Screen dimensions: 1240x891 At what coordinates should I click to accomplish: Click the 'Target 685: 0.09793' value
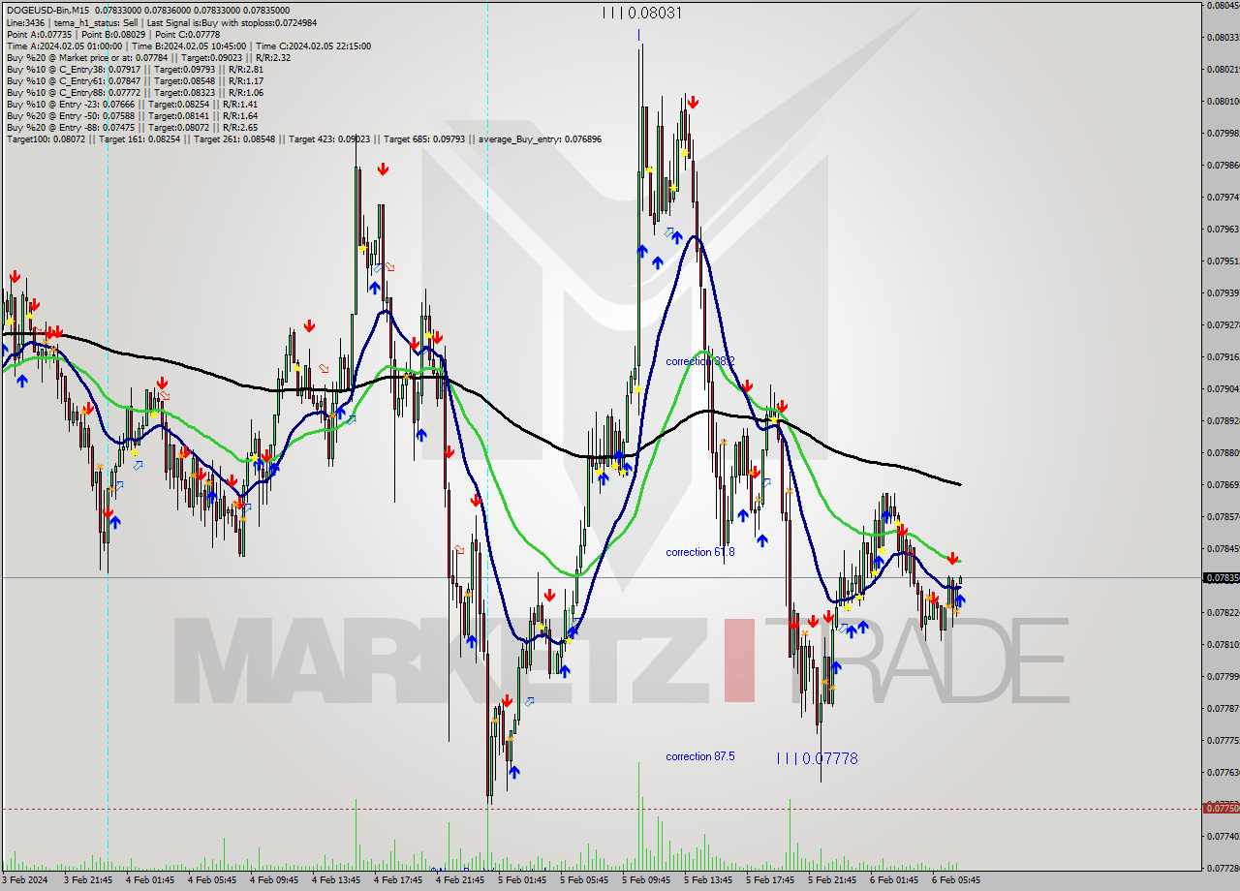coord(424,138)
